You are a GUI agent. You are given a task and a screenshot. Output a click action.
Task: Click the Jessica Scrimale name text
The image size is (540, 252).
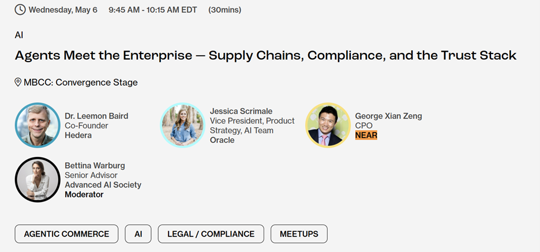241,111
